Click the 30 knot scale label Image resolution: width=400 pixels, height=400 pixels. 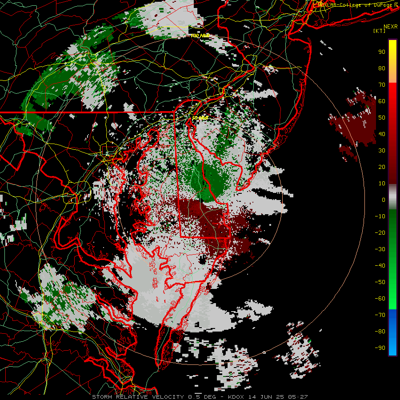pos(382,151)
